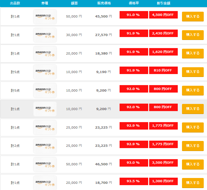The height and width of the screenshot is (190, 207).
Task: Click the 30,000 円 face value
Action: click(x=74, y=35)
